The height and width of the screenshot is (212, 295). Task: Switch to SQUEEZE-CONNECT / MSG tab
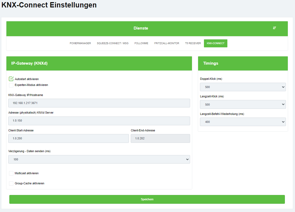[x=113, y=43]
